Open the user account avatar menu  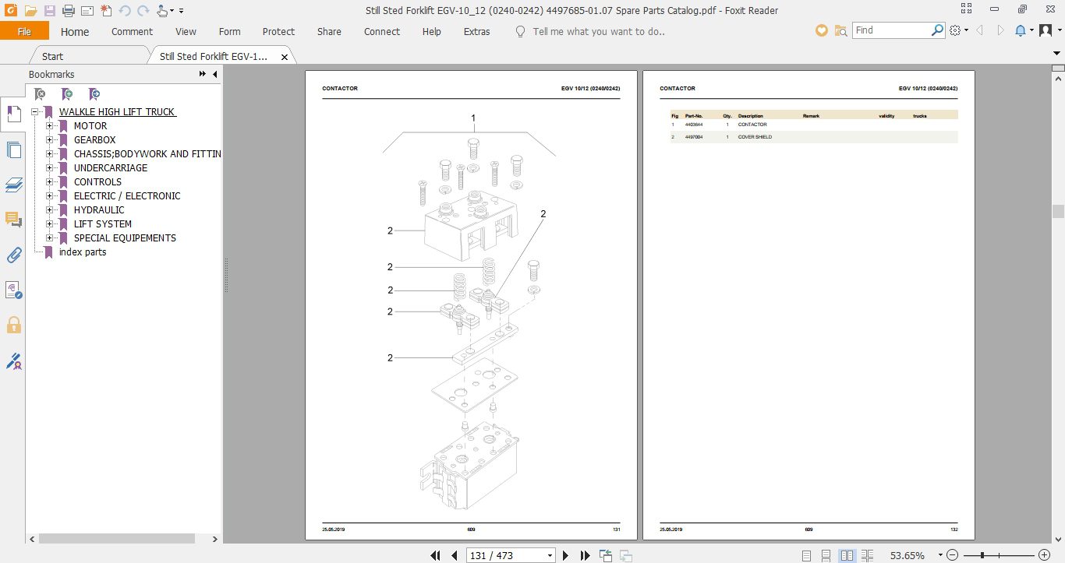pyautogui.click(x=1045, y=30)
